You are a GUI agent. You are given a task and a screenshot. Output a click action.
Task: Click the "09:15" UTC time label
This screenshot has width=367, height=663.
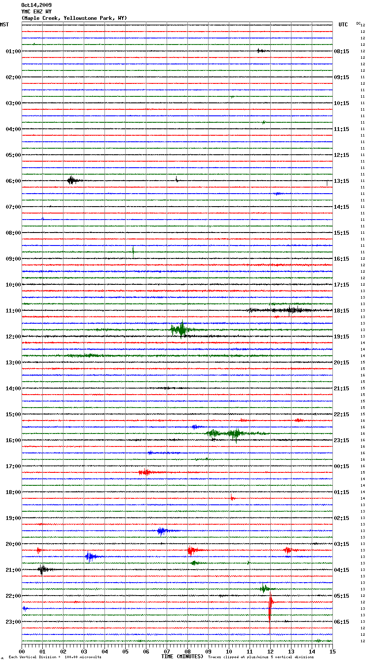tap(342, 77)
